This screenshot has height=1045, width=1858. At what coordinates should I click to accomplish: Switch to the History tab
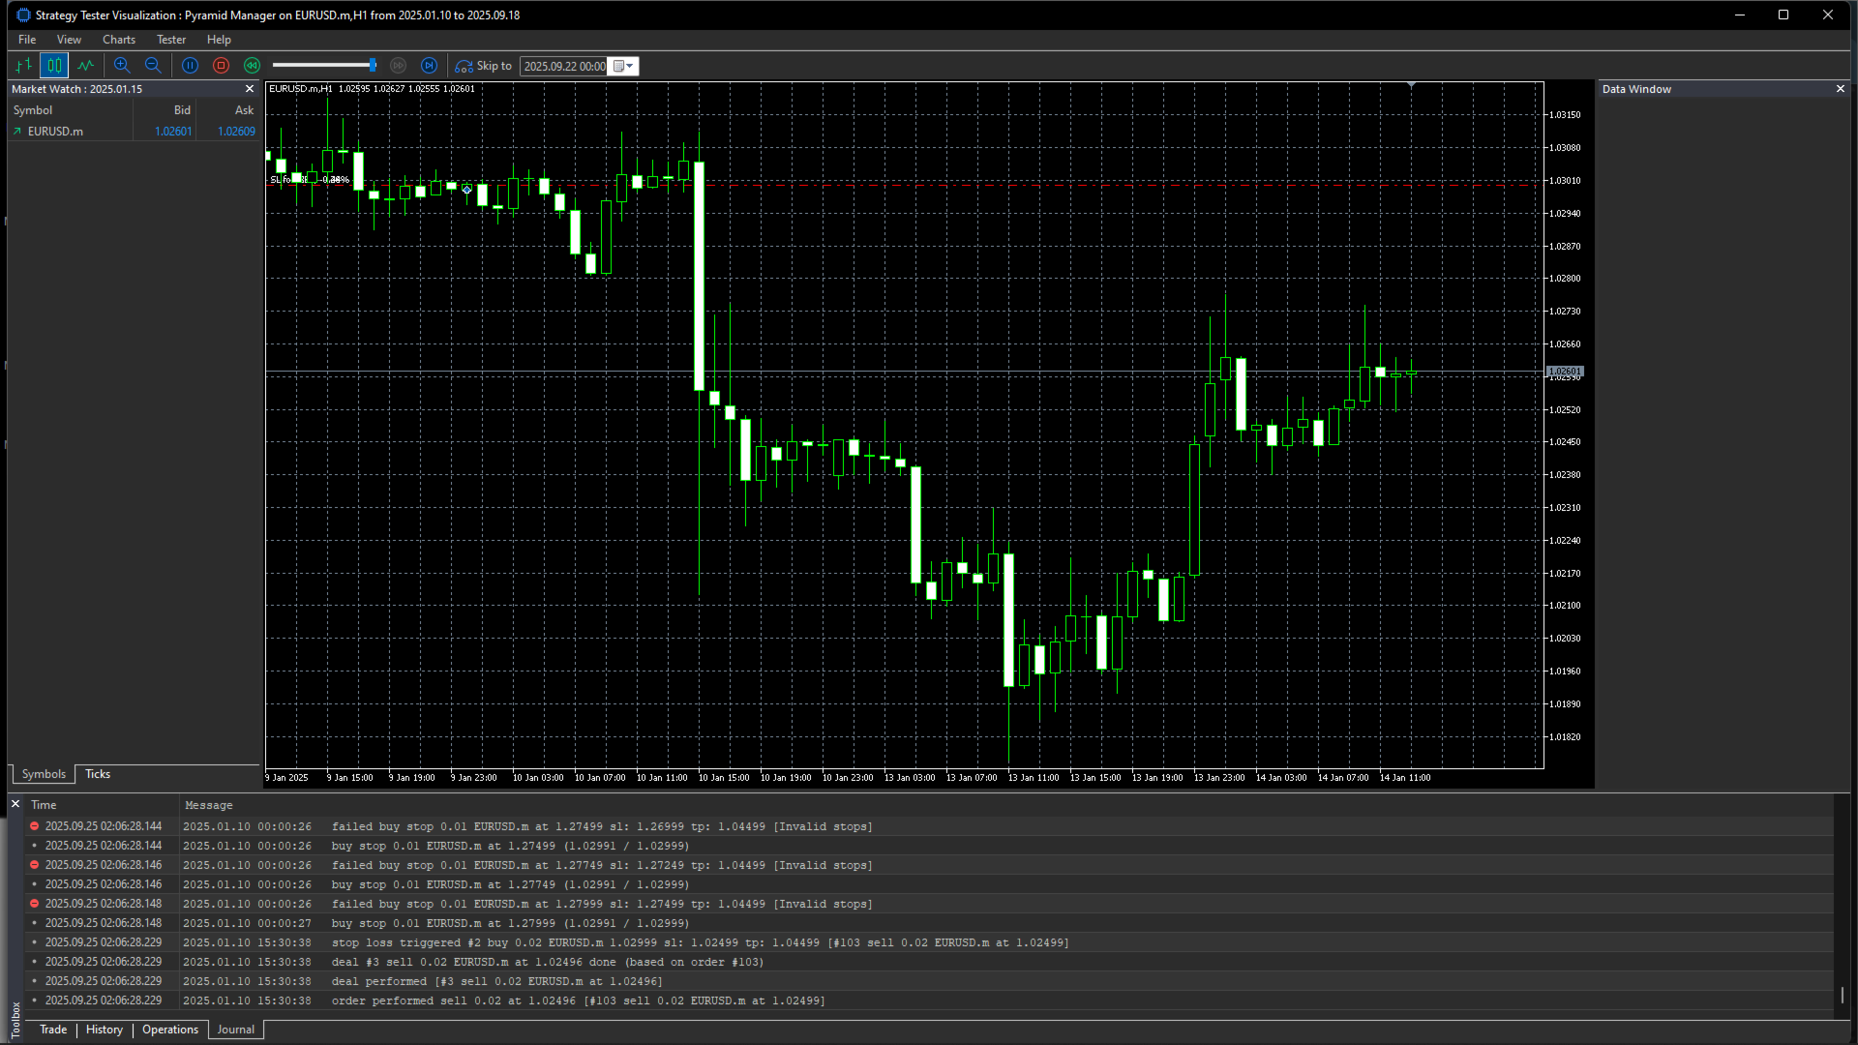pyautogui.click(x=105, y=1030)
